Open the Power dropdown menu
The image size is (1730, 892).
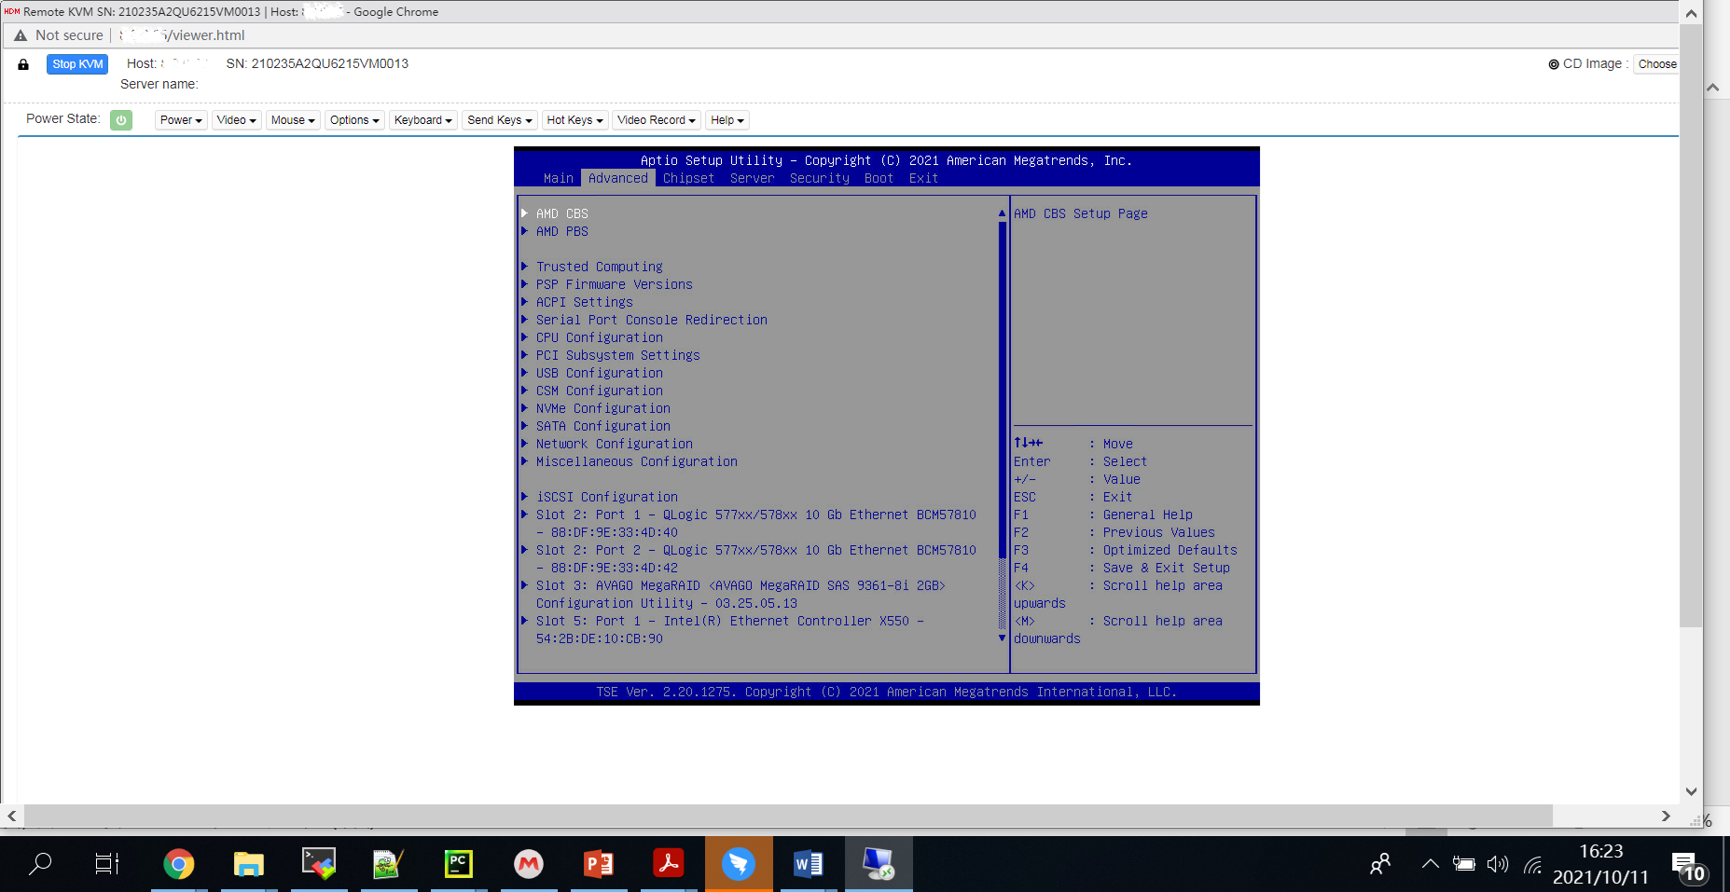coord(180,120)
